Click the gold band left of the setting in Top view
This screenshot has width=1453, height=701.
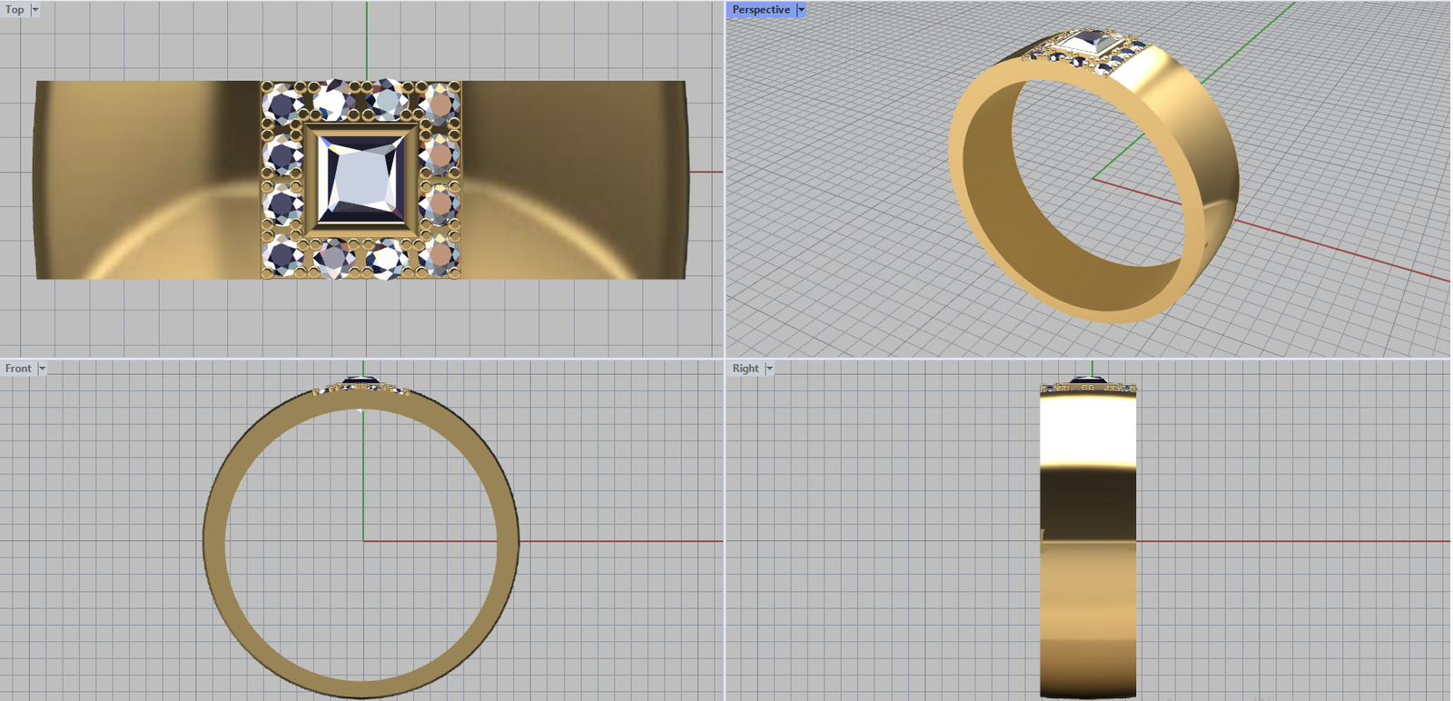[145, 180]
